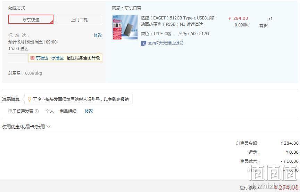The width and height of the screenshot is (300, 192).
Task: Click the 商品明细 invoice content label
Action: [x=68, y=111]
